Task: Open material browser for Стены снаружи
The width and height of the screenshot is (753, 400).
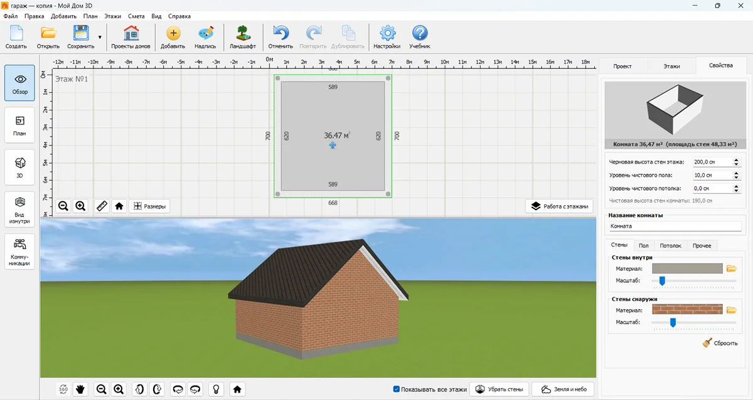Action: (x=731, y=310)
